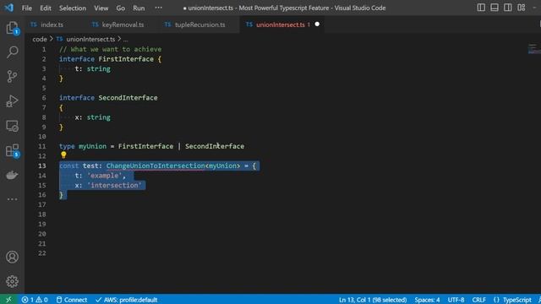The image size is (541, 304).
Task: Change indentation via Spaces: 4
Action: [427, 300]
